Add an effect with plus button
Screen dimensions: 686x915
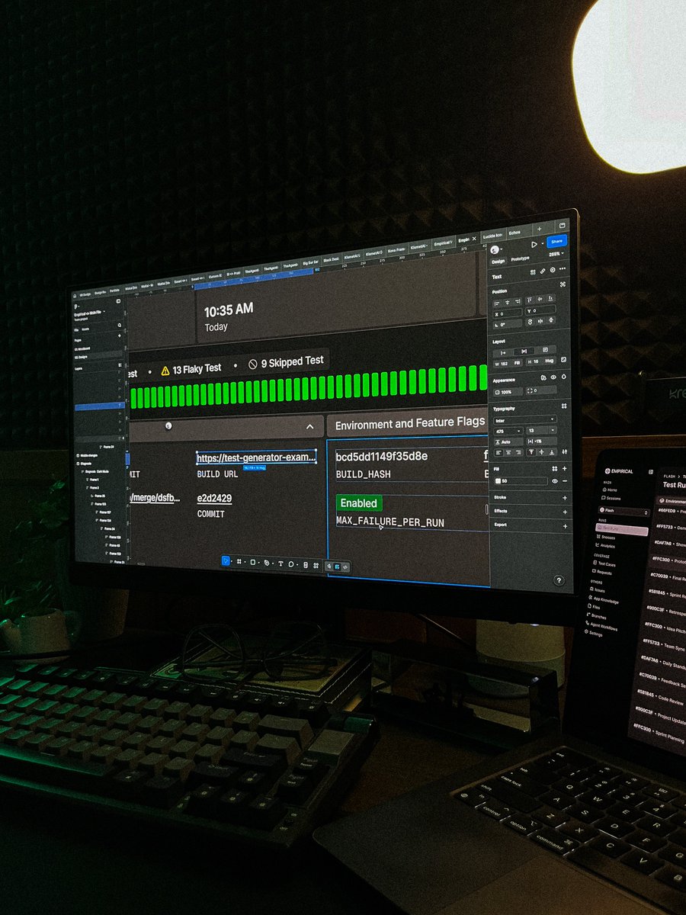565,512
